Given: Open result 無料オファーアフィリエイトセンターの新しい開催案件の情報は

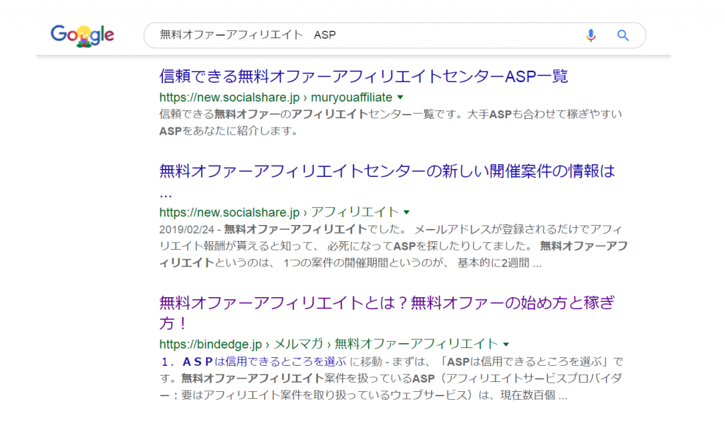Looking at the screenshot, I should (387, 180).
